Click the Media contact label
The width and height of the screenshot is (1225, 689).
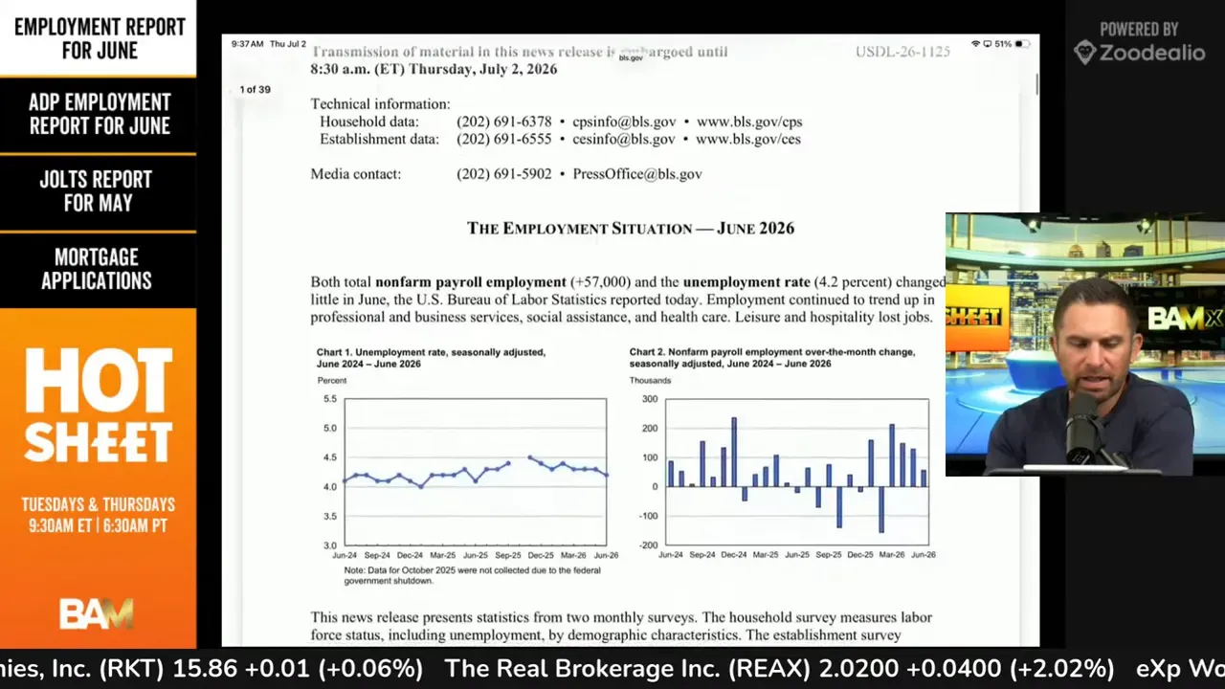(356, 174)
